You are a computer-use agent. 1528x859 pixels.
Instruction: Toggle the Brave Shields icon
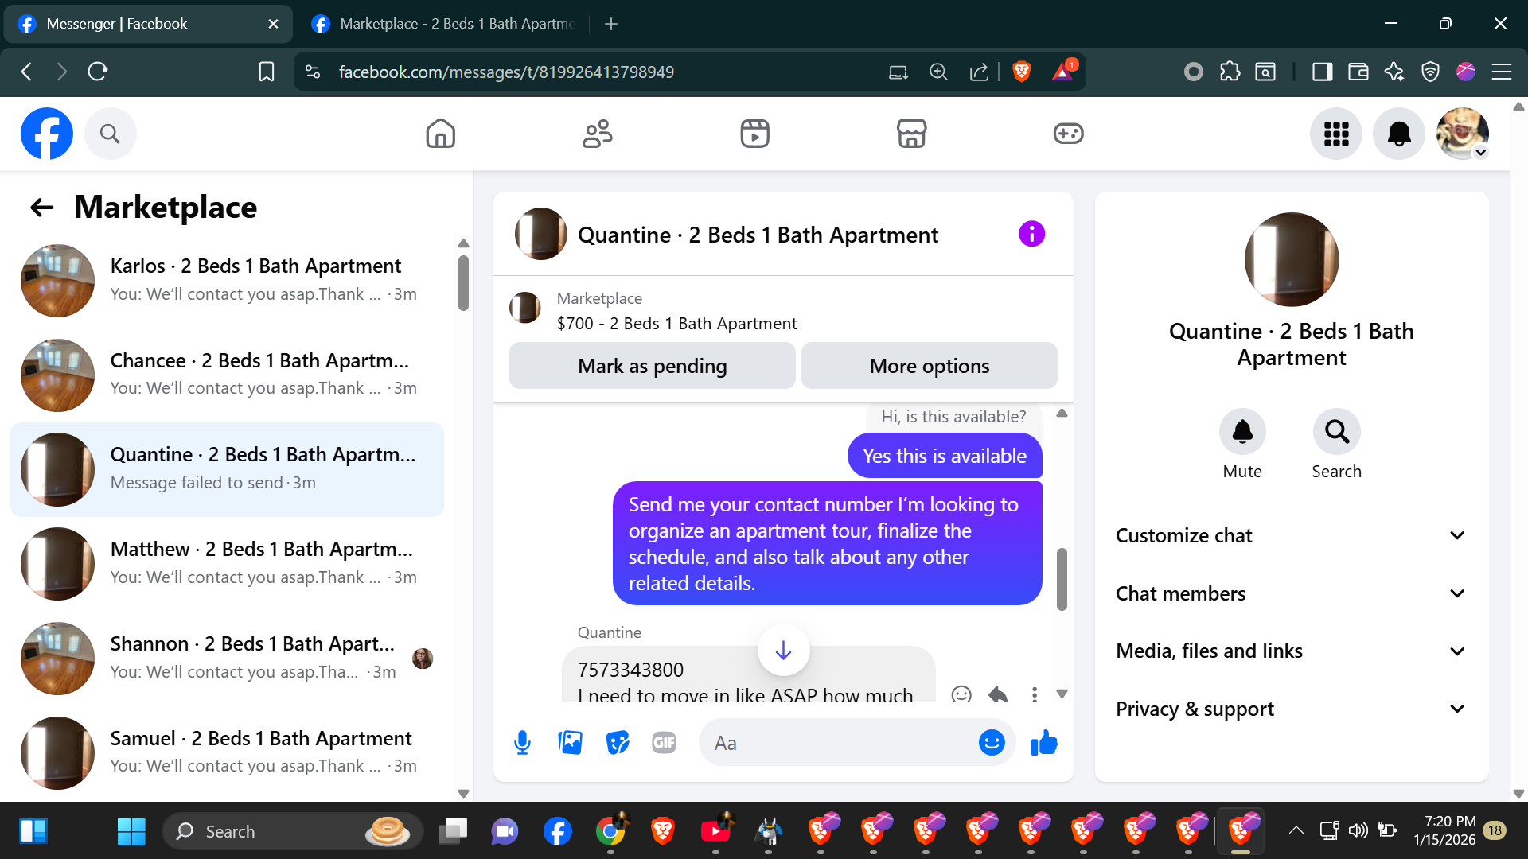[1022, 72]
